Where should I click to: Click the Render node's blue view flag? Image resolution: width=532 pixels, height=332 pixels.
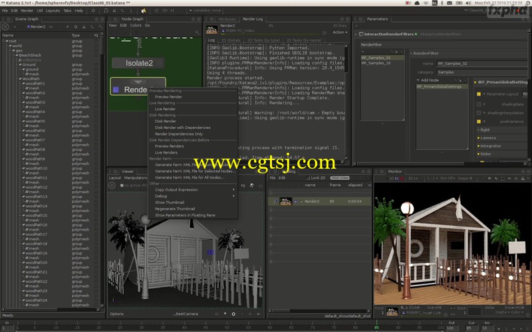tap(116, 90)
